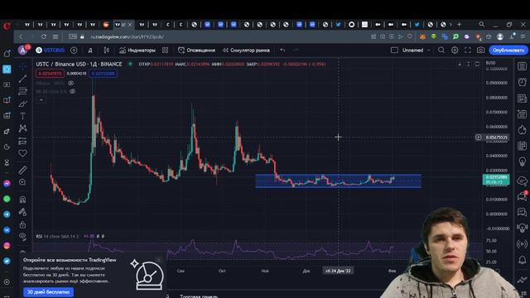Open the candle chart type selector
530x298 pixels.
107,50
